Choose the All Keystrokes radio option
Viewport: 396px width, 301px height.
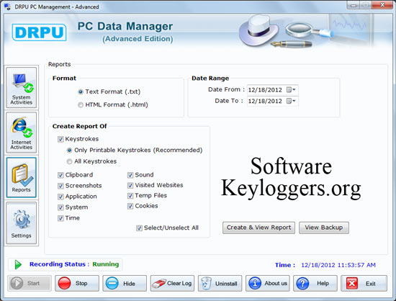69,161
